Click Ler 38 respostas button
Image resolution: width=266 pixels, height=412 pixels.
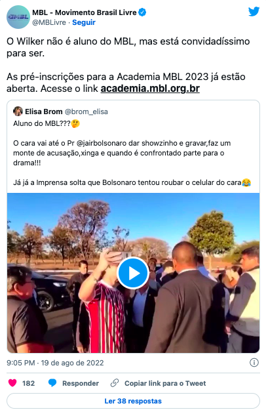(x=133, y=401)
